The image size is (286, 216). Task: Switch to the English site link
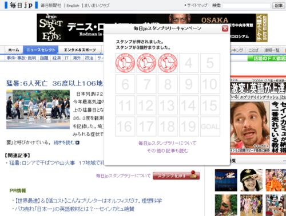[x=73, y=6]
